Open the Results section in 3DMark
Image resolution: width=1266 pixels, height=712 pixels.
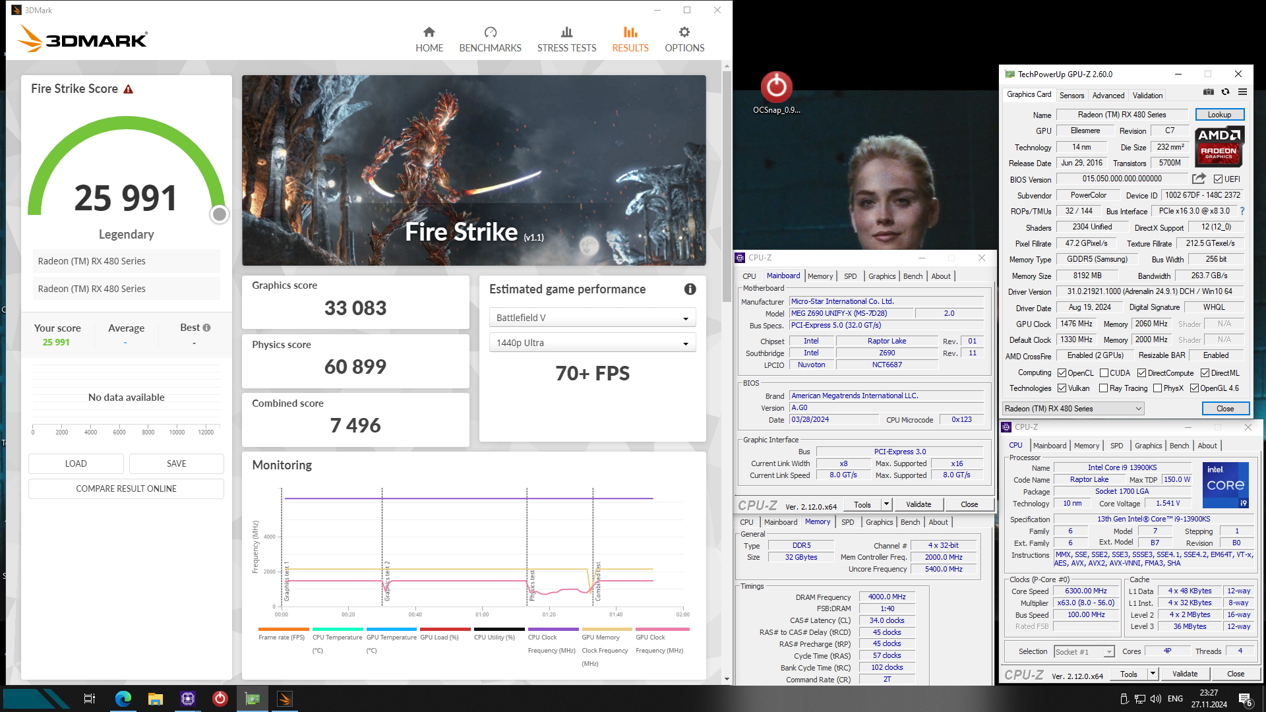[x=630, y=40]
